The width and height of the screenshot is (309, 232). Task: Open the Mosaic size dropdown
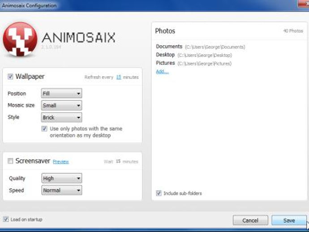click(x=61, y=105)
